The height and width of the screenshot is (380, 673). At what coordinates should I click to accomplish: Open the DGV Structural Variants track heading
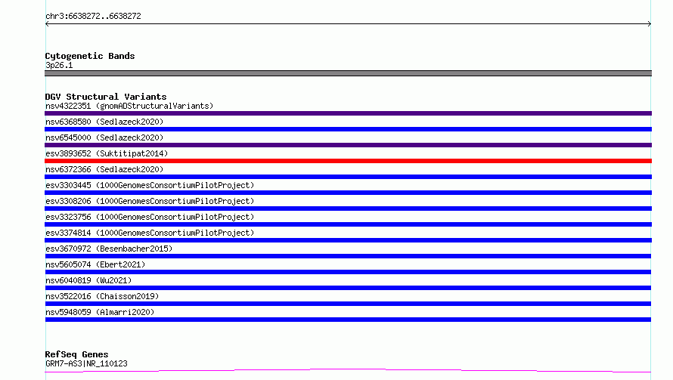point(106,97)
